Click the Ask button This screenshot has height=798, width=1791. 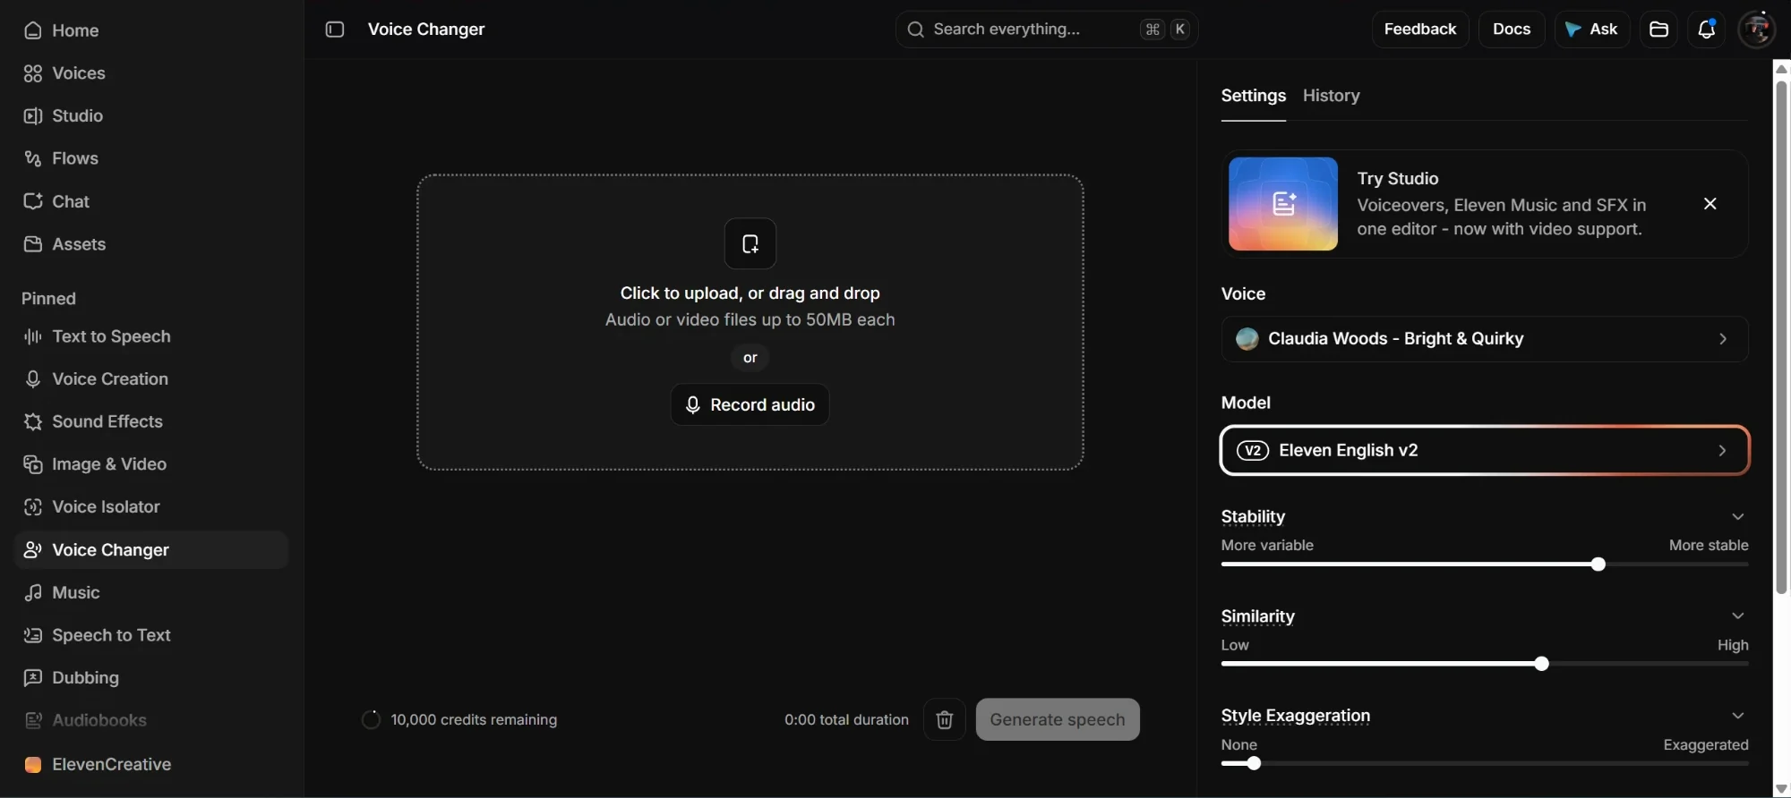(x=1592, y=30)
